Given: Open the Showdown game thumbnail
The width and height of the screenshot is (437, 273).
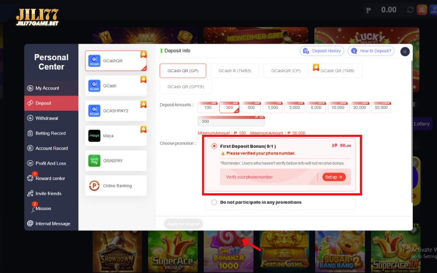Looking at the screenshot, I should (x=117, y=252).
